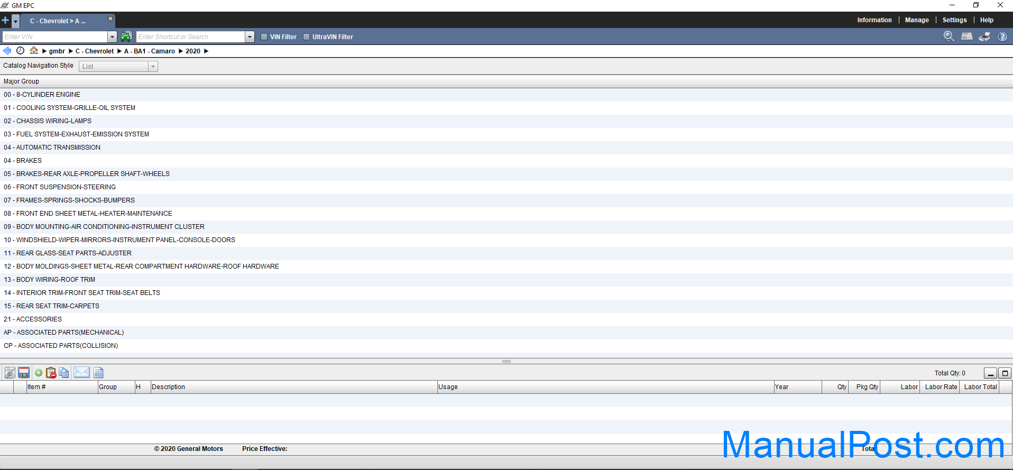This screenshot has height=470, width=1013.
Task: Select 15 - REAR SEAT TRIM-CARPETS
Action: (x=506, y=306)
